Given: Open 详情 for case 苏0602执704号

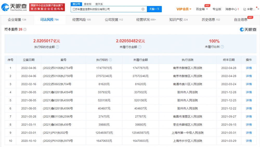Looking at the screenshot, I should 249,84.
